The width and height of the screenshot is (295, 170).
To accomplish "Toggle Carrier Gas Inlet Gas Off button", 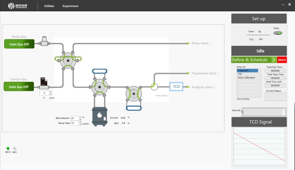I will tap(19, 87).
